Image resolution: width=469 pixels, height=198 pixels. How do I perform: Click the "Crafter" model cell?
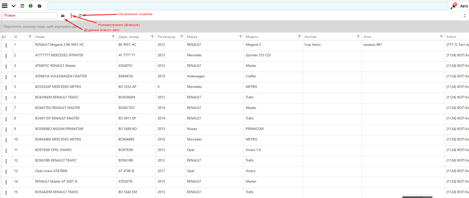coord(273,76)
